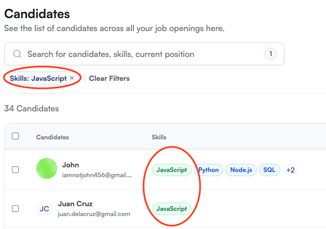Click the SQL skill tag
This screenshot has height=229, width=326.
269,170
